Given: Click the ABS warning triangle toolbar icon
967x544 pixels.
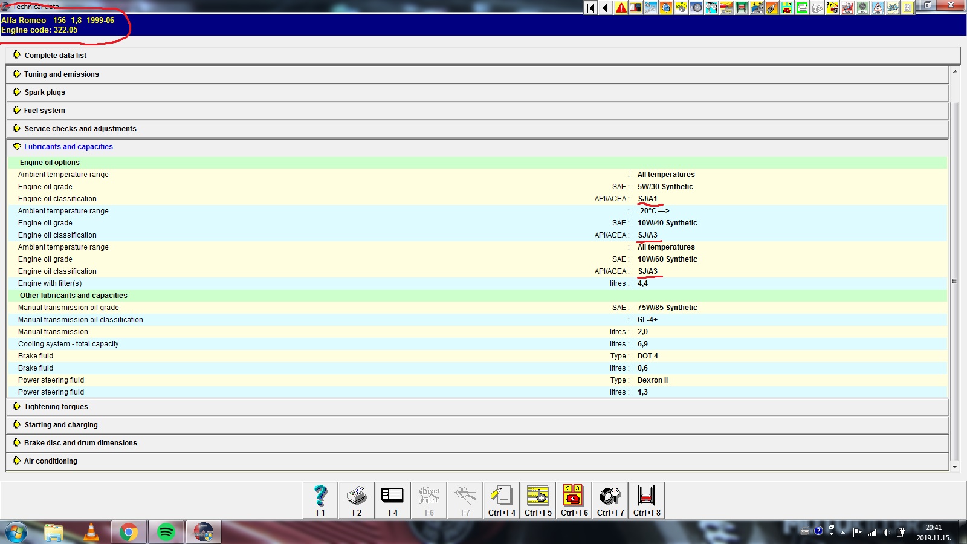Looking at the screenshot, I should pyautogui.click(x=878, y=8).
